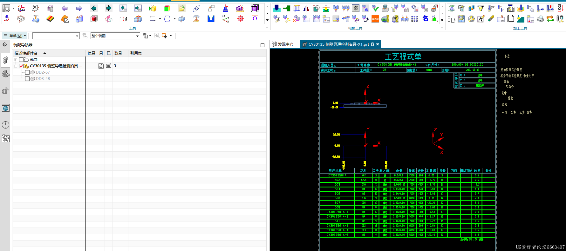Open the 菜单(M) menu dropdown
Viewport: 566px width, 251px height.
15,36
